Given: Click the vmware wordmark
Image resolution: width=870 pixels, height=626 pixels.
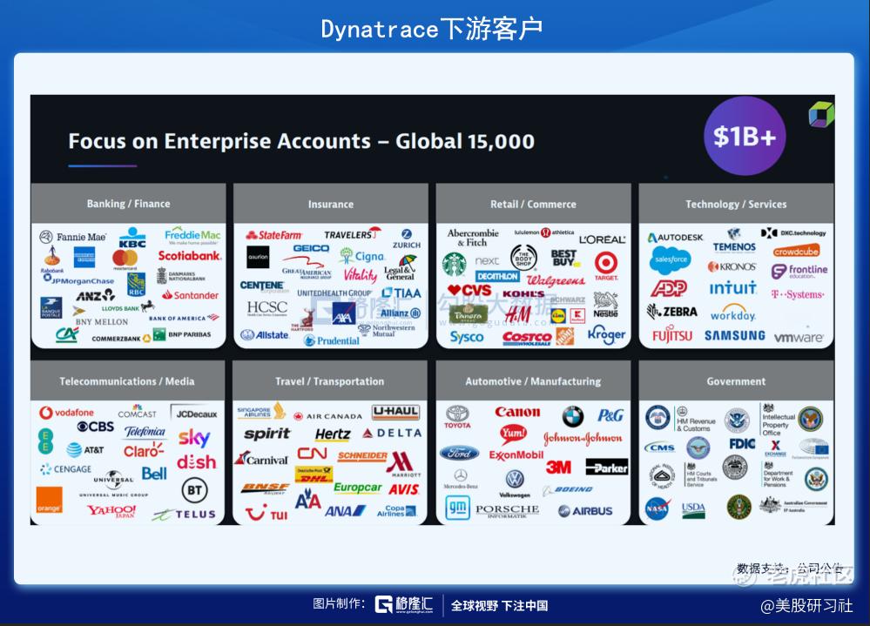Looking at the screenshot, I should point(799,337).
